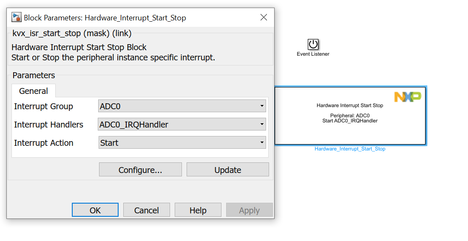Screen dimensions: 468x241
Task: Click the Interrupt Group field label
Action: click(43, 106)
